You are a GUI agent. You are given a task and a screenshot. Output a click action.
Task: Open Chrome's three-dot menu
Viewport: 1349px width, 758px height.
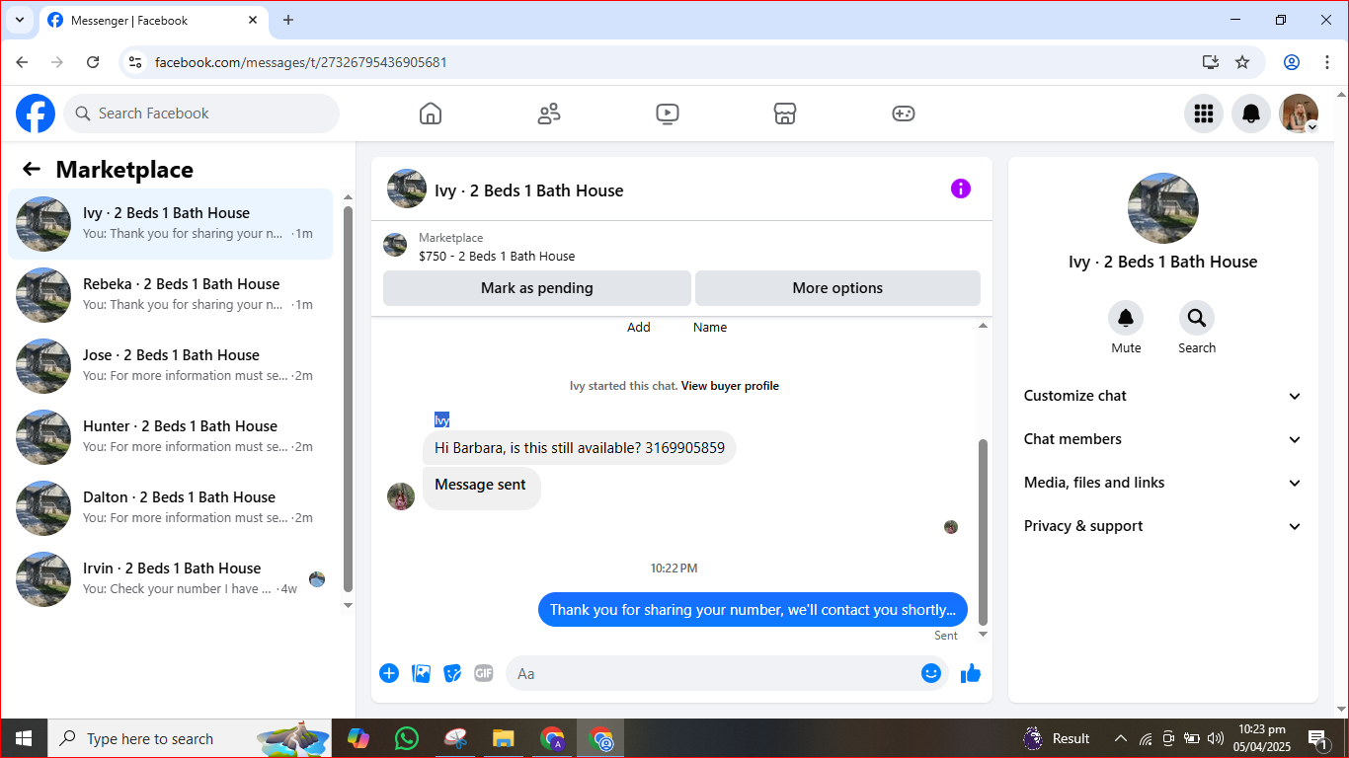[1327, 62]
